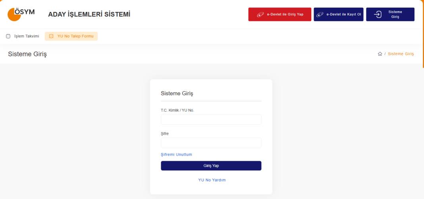Submit with the dark Giriş Yap button
The image size is (424, 199).
coord(211,166)
